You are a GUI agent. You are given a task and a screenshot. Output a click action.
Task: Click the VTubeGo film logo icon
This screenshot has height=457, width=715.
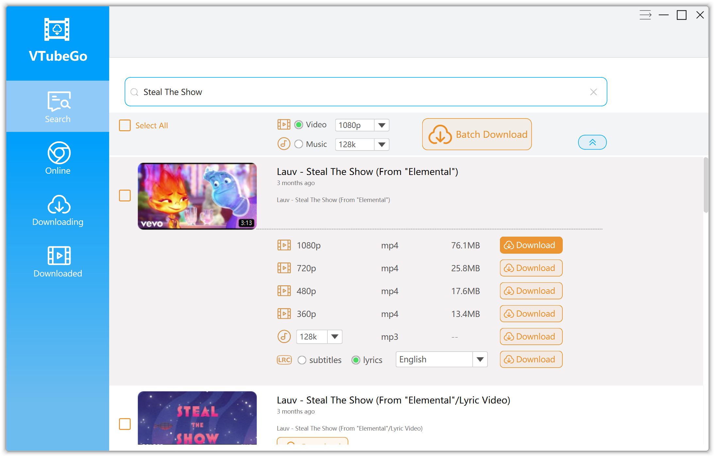click(57, 29)
